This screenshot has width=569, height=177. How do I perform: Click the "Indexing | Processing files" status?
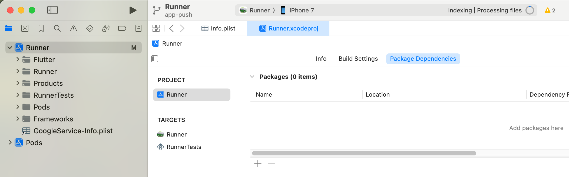point(485,10)
